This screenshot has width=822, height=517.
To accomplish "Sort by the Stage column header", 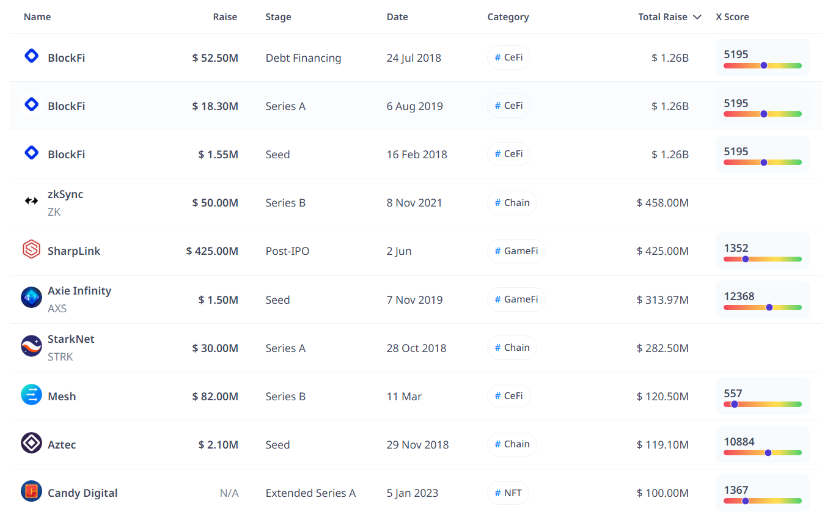I will (x=278, y=17).
